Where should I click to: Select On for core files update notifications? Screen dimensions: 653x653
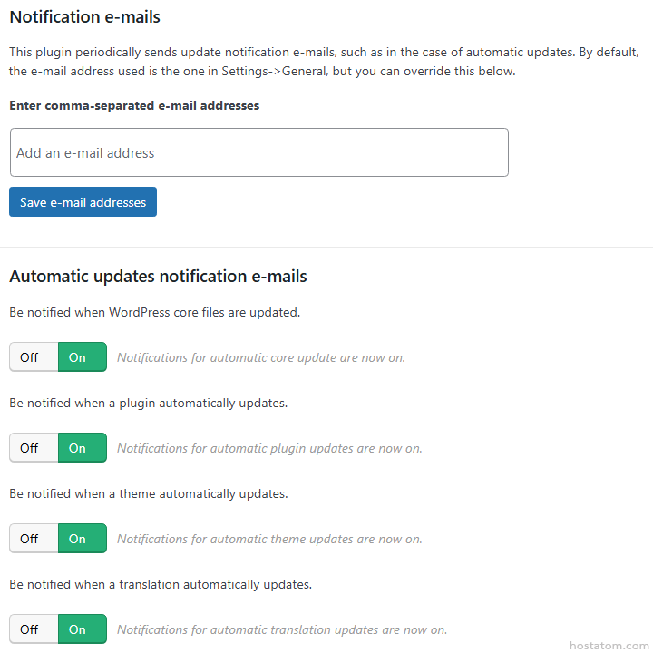coord(82,357)
